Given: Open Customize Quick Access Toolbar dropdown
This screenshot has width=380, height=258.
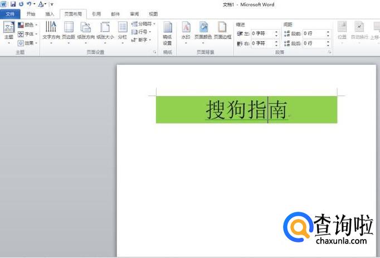Looking at the screenshot, I should (52, 4).
